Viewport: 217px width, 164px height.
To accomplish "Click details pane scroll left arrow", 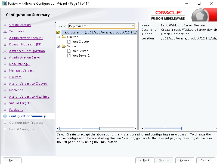I will point(142,128).
